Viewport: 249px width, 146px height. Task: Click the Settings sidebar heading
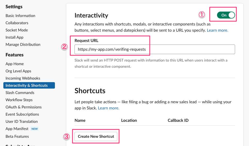coord(14,7)
